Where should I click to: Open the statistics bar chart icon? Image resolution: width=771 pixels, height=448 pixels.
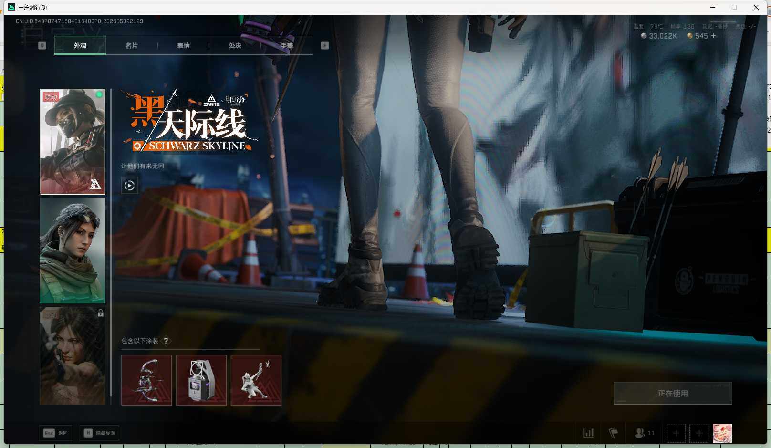tap(589, 433)
